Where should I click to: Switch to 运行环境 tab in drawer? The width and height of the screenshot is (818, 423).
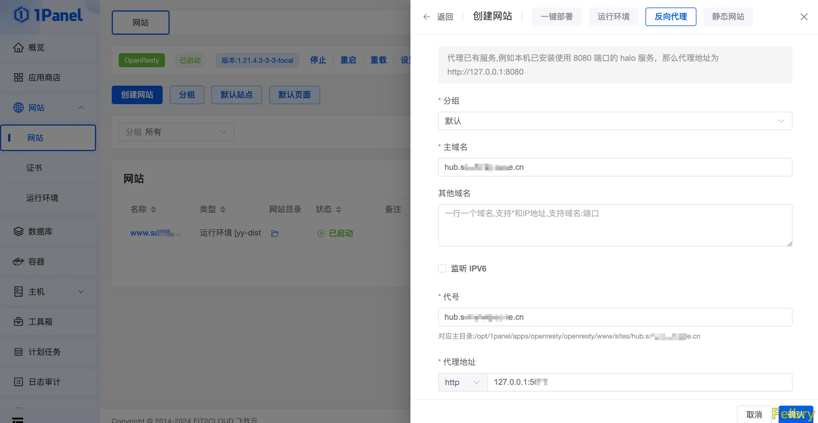coord(613,17)
